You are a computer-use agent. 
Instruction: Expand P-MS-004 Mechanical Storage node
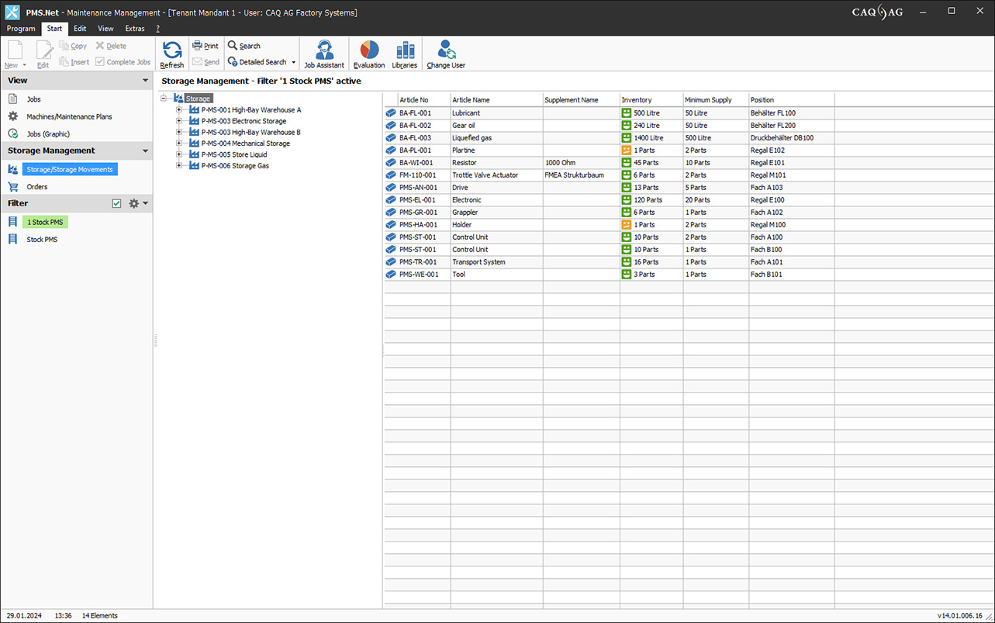pyautogui.click(x=178, y=144)
